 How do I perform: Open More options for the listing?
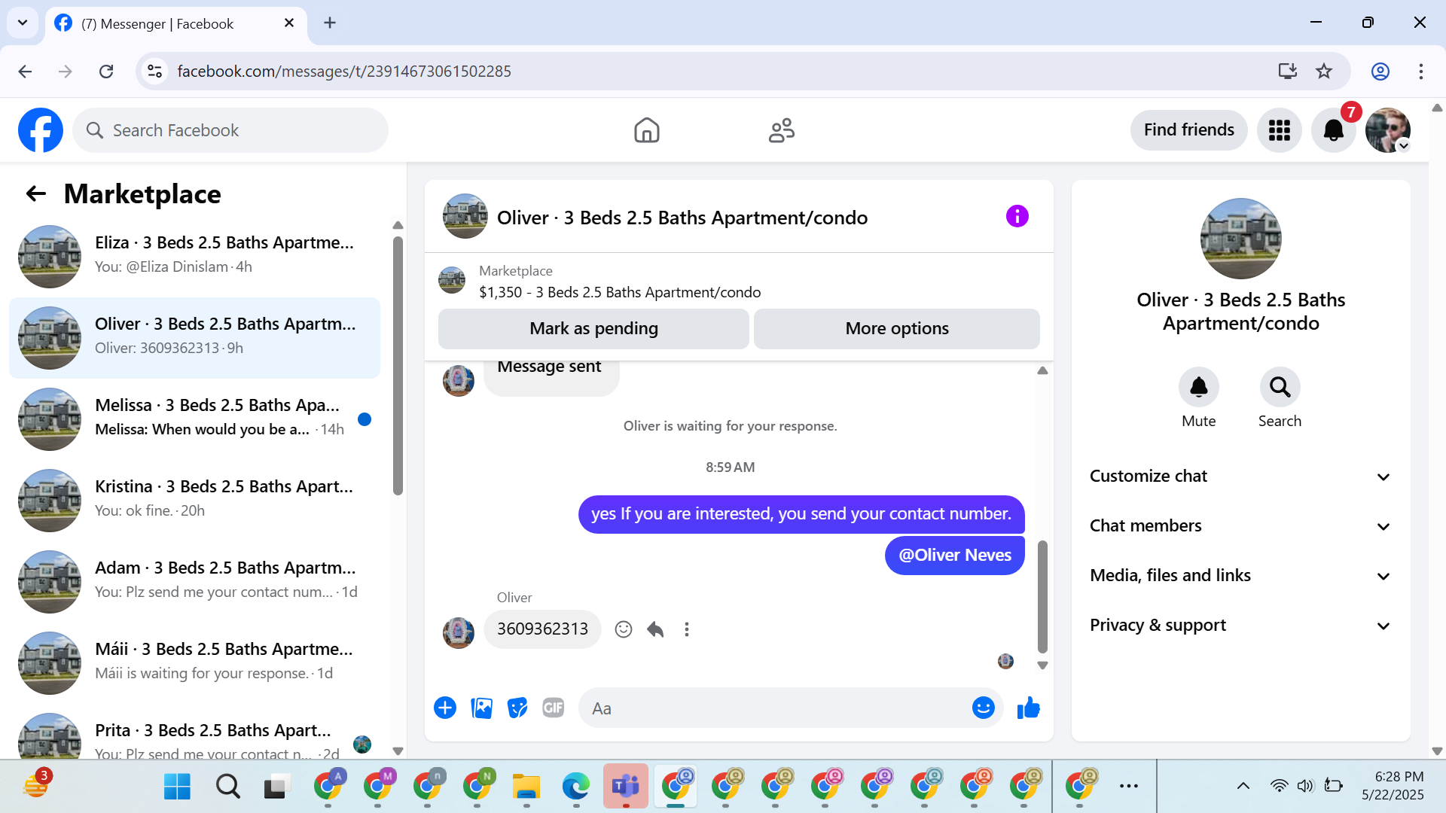[897, 329]
